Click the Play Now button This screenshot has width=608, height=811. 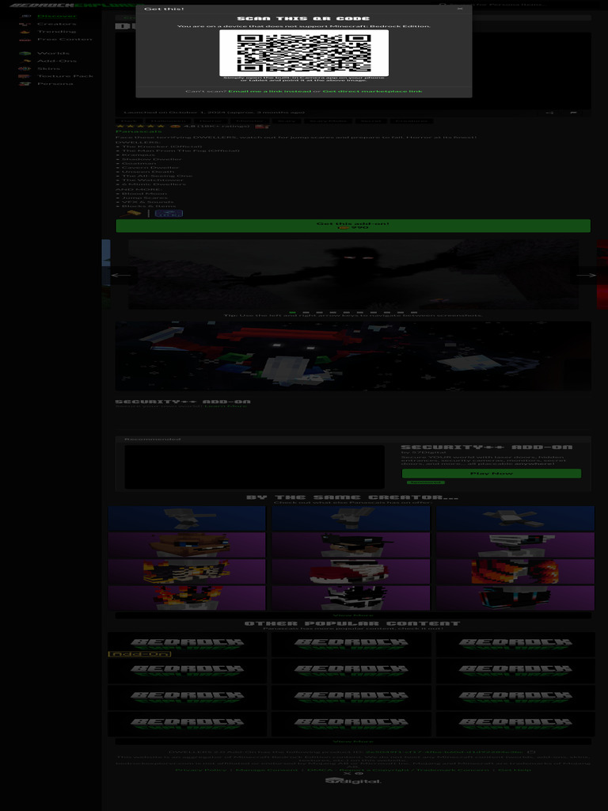pos(491,474)
